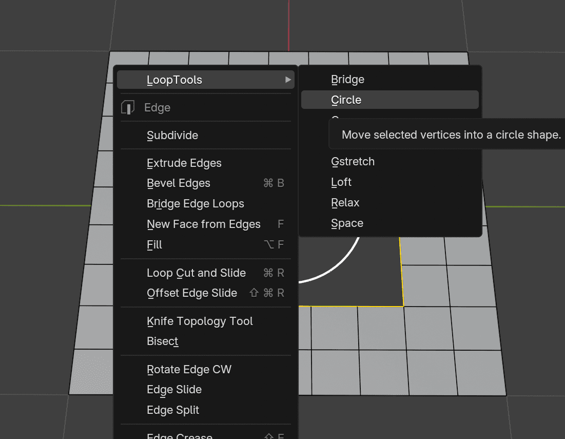Click the Edge menu header icon

[x=128, y=107]
